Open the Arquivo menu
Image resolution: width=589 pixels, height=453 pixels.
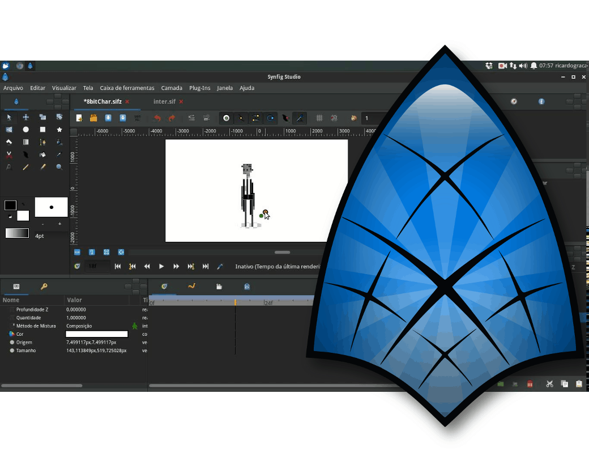pos(13,88)
